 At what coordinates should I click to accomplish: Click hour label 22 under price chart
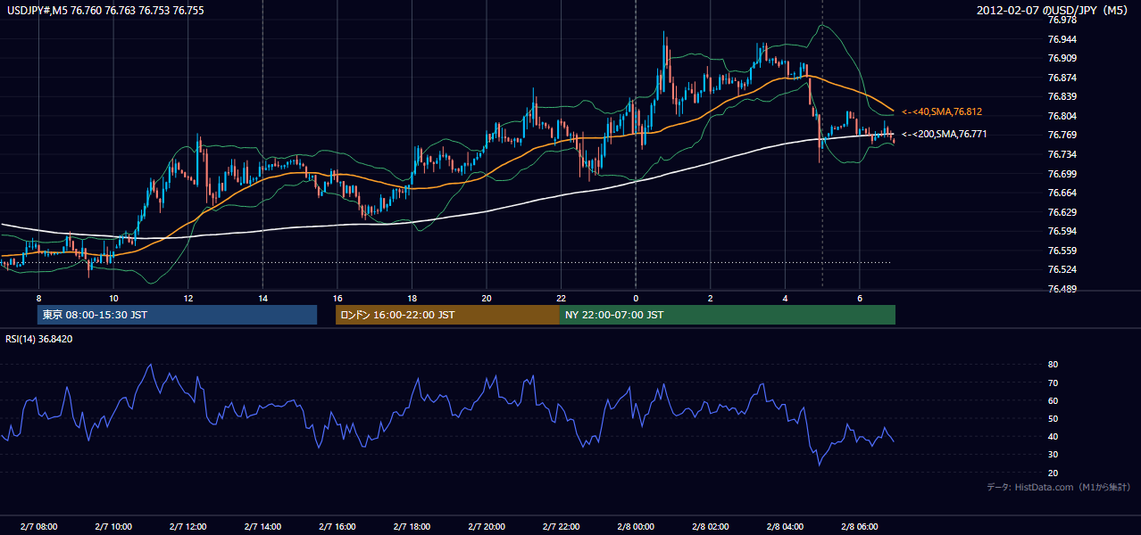coord(561,298)
